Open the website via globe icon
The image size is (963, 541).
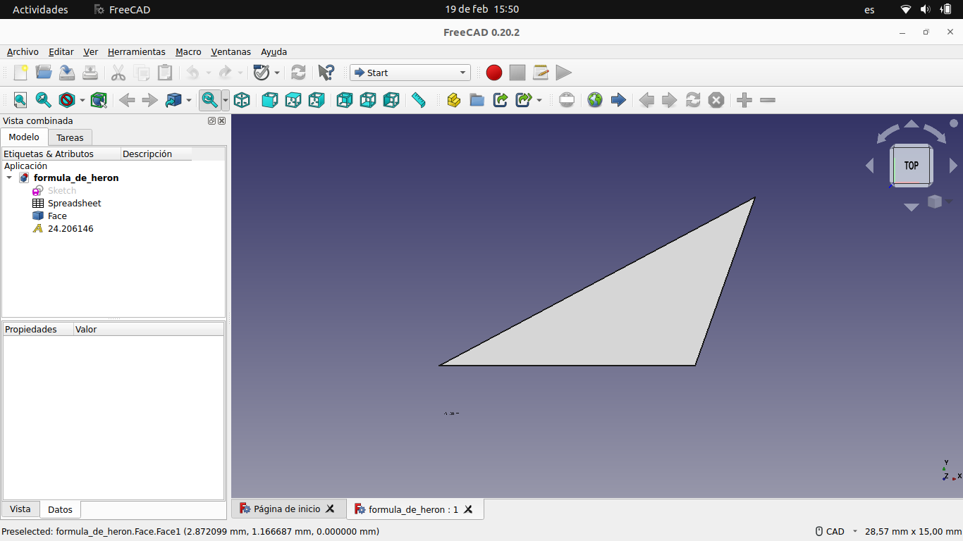point(595,100)
